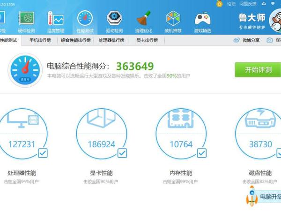Uncheck the 内存性能 test checkbox
This screenshot has width=281, height=211.
click(202, 153)
